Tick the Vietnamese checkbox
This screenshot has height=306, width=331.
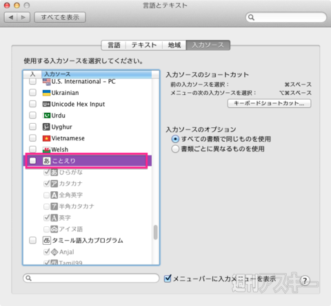point(32,138)
